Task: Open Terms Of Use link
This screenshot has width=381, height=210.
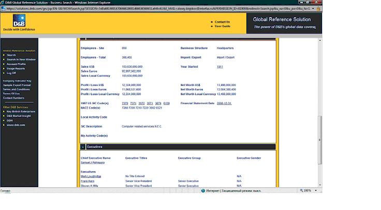Action: pos(11,94)
